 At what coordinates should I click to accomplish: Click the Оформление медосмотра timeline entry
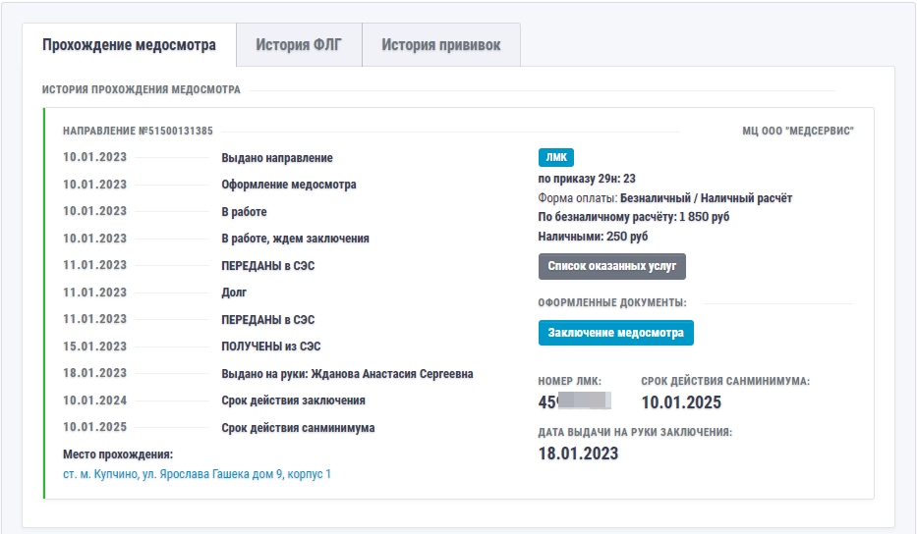click(x=289, y=185)
